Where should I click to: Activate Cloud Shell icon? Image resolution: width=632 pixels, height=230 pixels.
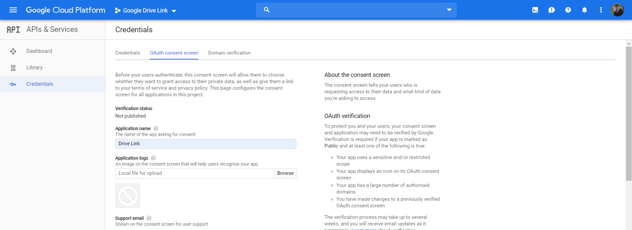[535, 10]
